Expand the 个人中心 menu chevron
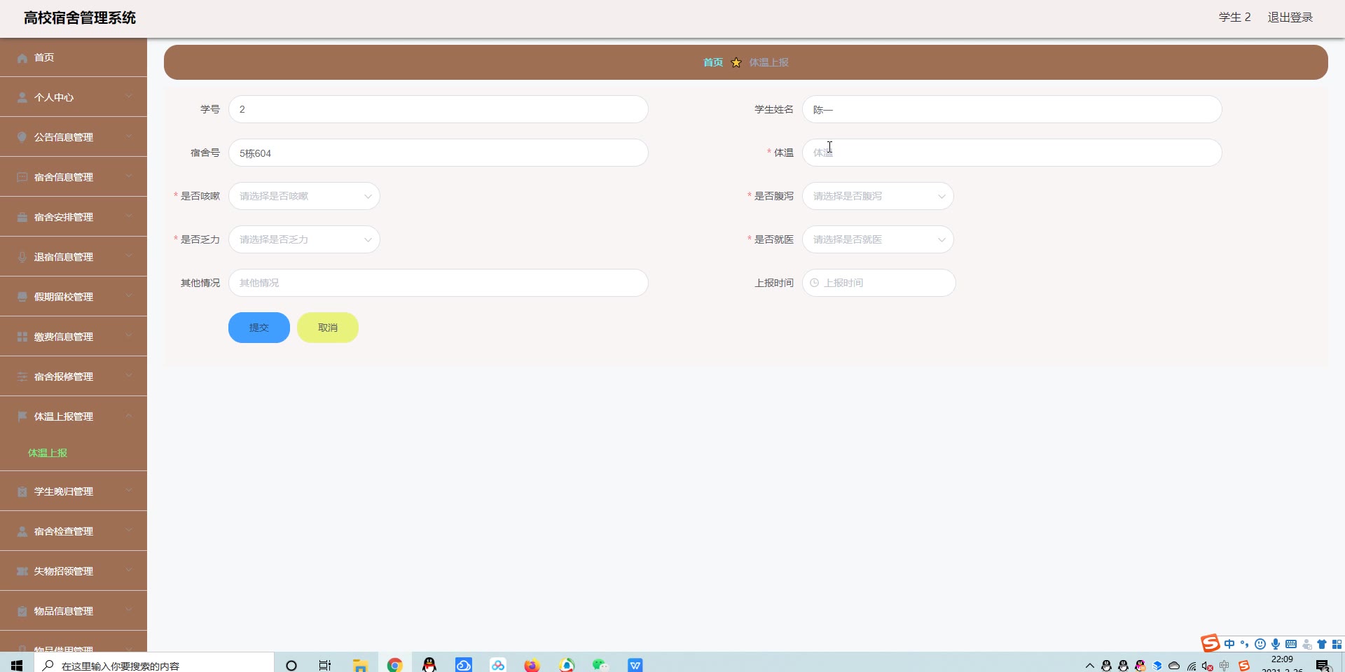 [129, 97]
